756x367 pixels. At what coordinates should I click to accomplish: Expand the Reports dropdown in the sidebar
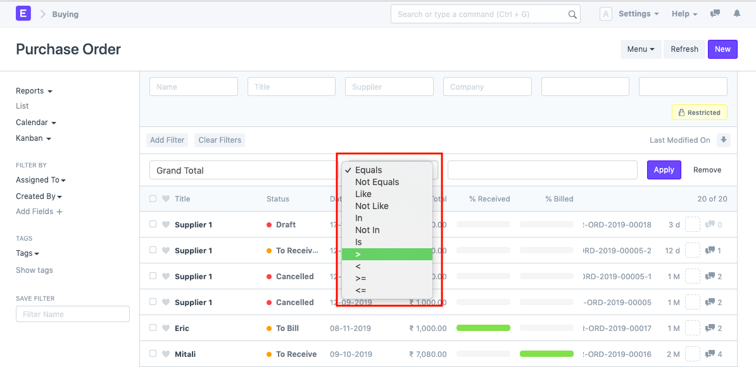pos(34,90)
